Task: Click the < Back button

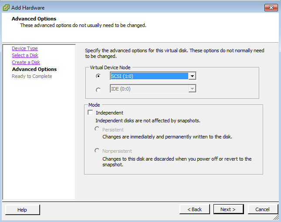Action: point(195,209)
